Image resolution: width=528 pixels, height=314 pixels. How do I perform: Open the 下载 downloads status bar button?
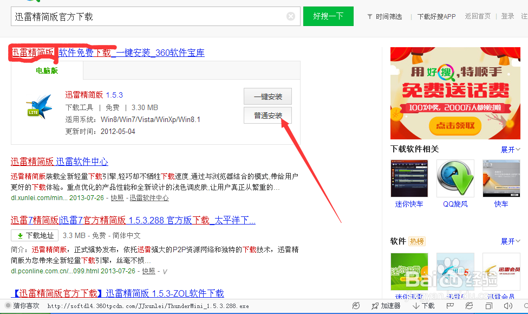tap(423, 306)
